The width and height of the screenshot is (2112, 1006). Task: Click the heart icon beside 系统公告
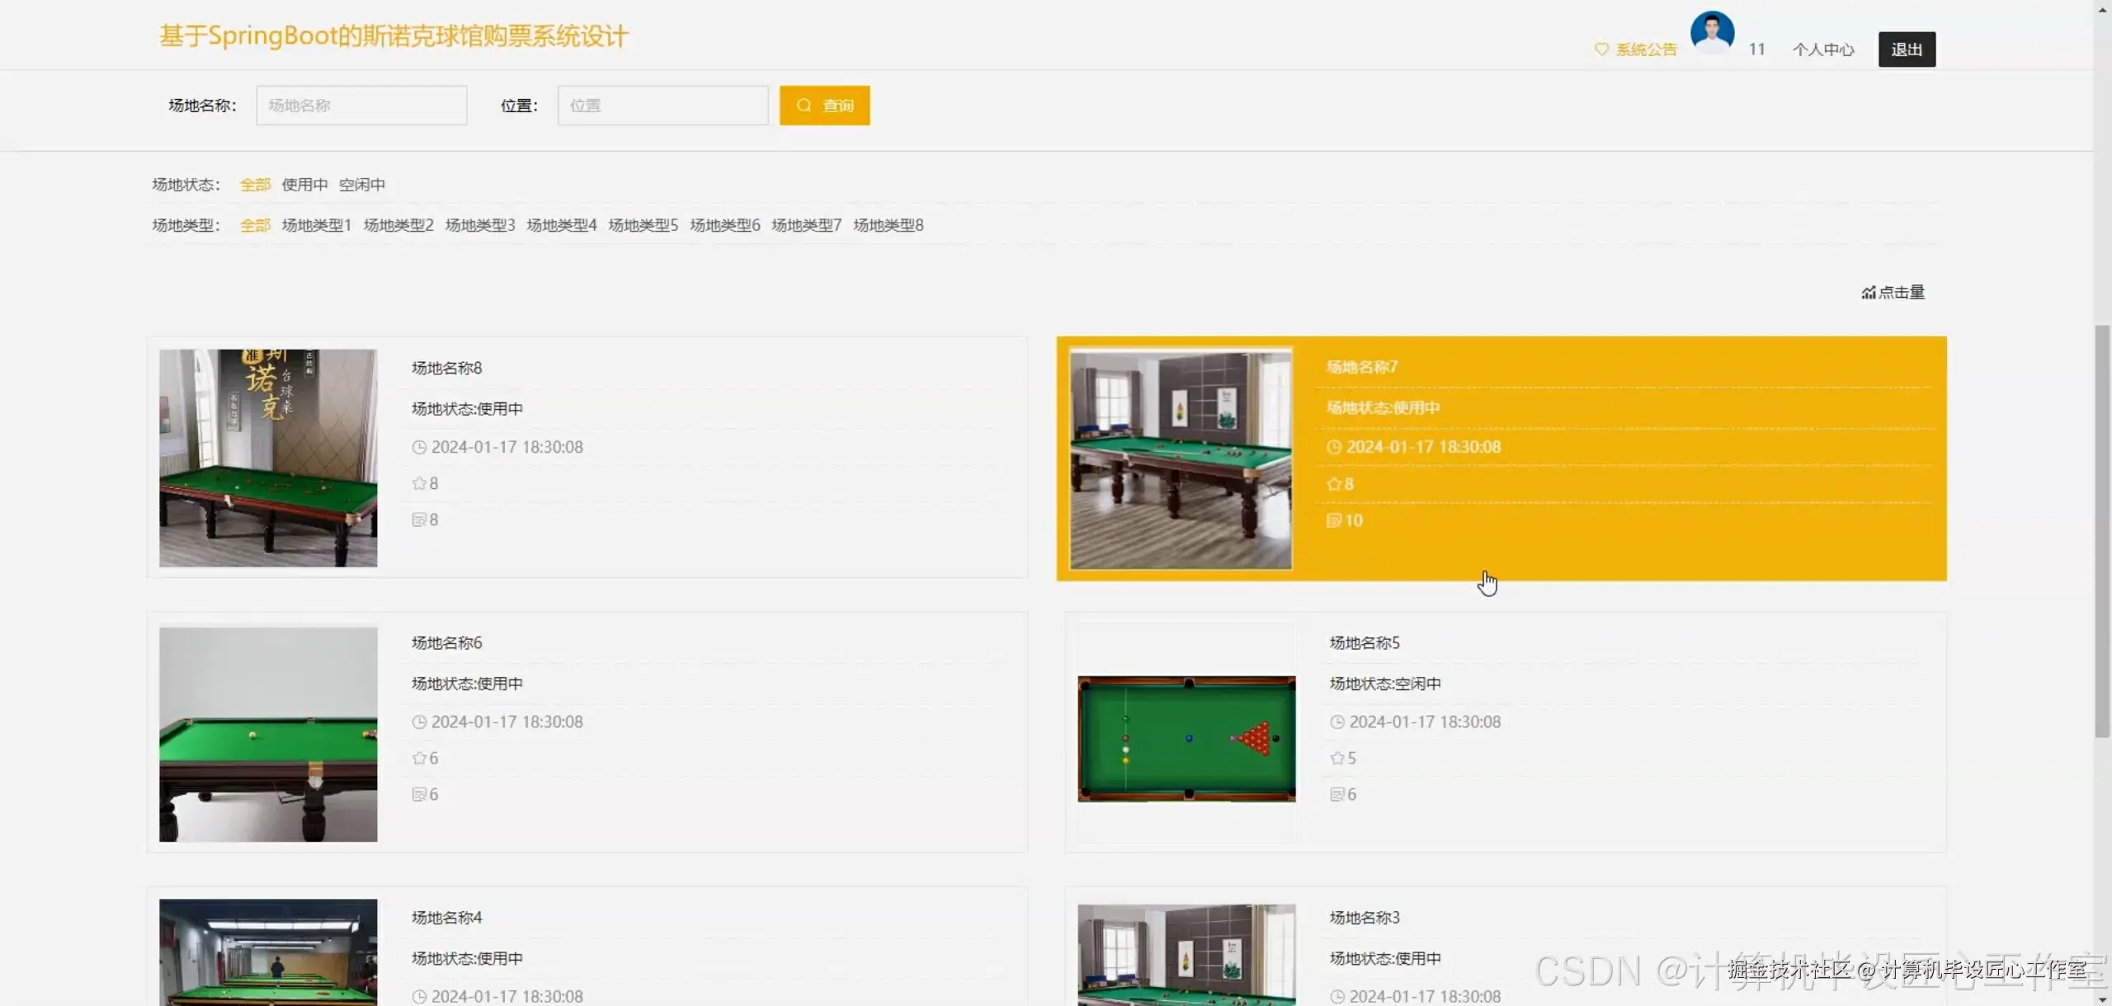(x=1601, y=49)
